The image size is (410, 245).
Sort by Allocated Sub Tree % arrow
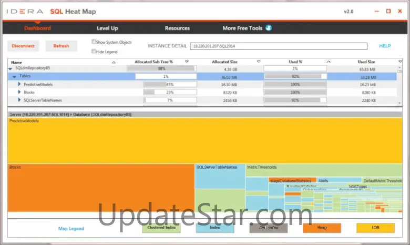[x=187, y=62]
